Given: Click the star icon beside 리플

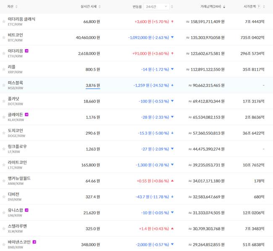Looking at the screenshot, I should coord(4,69).
